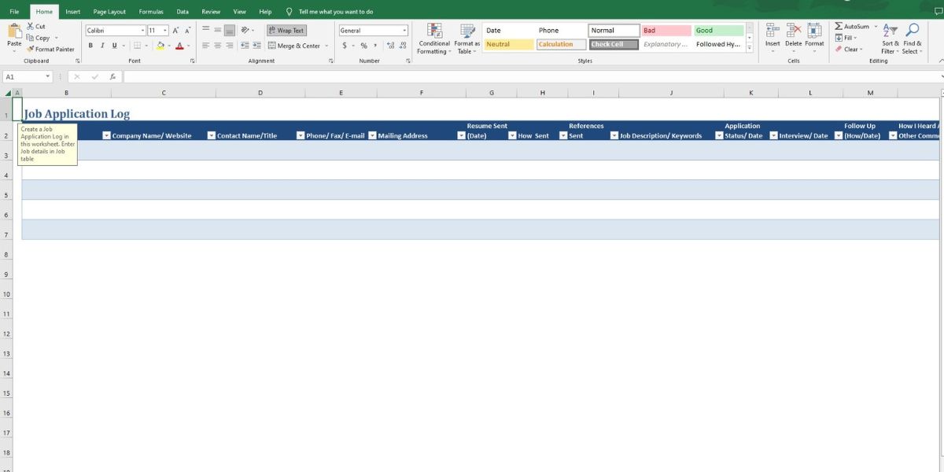
Task: Apply the Check Cell style
Action: tap(613, 45)
